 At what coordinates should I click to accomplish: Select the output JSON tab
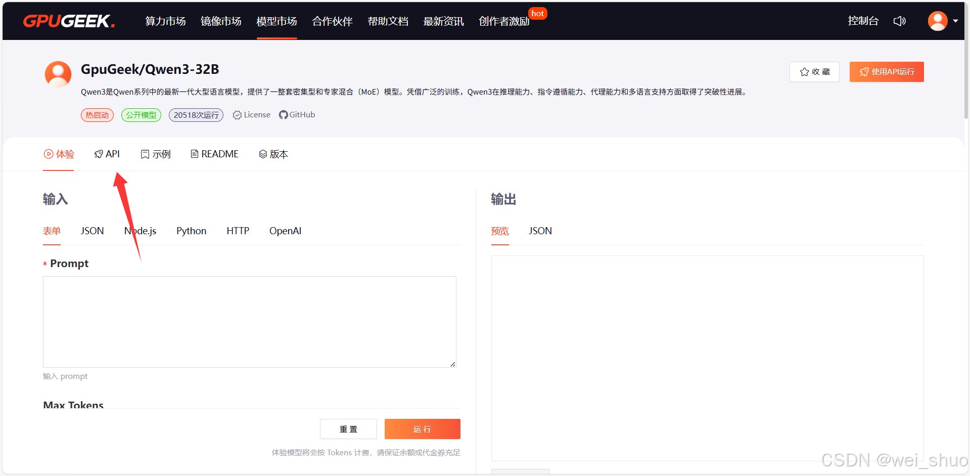(540, 231)
